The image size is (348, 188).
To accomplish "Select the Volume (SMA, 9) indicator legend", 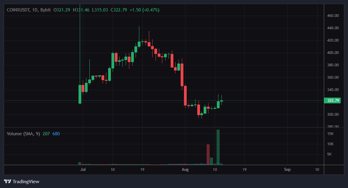I will tap(24, 133).
